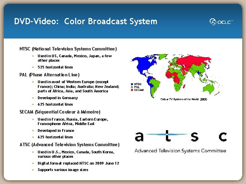Image resolution: width=246 pixels, height=184 pixels.
Task: Select the heading 'ATSC (Advanced Television Systems Committee)'
Action: point(69,144)
